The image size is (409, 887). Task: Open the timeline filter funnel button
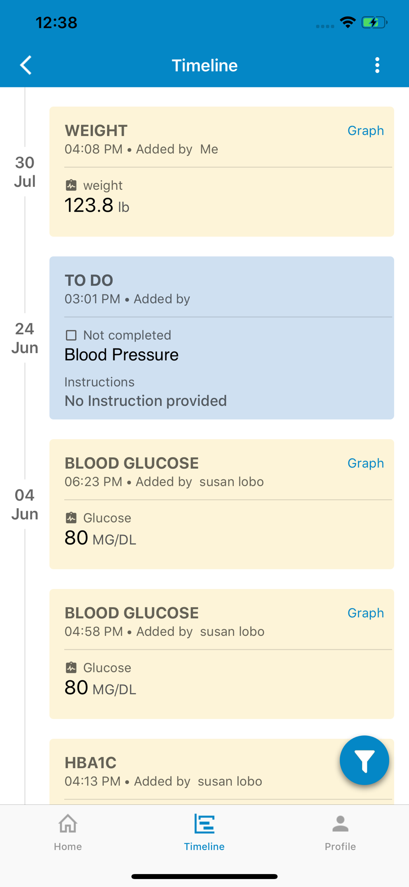364,760
